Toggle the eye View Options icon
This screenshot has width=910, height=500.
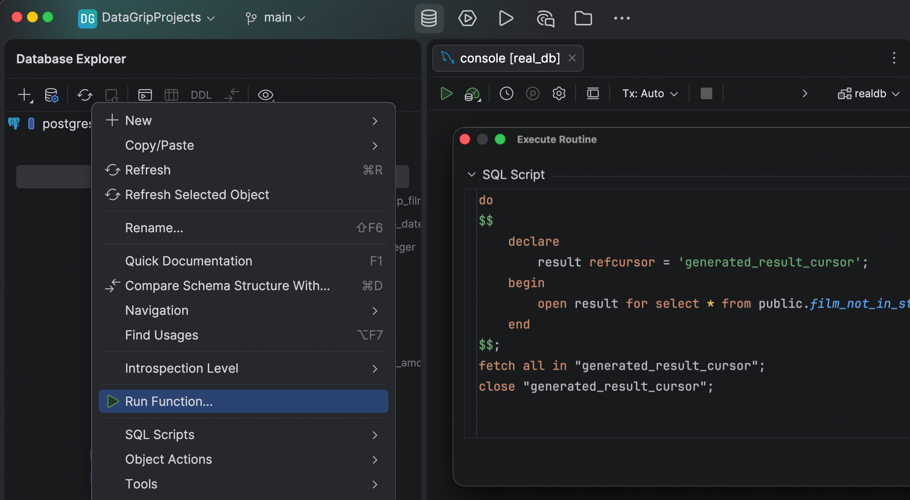266,95
